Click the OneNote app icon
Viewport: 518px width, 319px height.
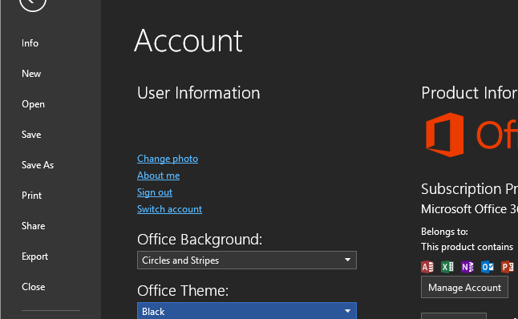tap(467, 266)
